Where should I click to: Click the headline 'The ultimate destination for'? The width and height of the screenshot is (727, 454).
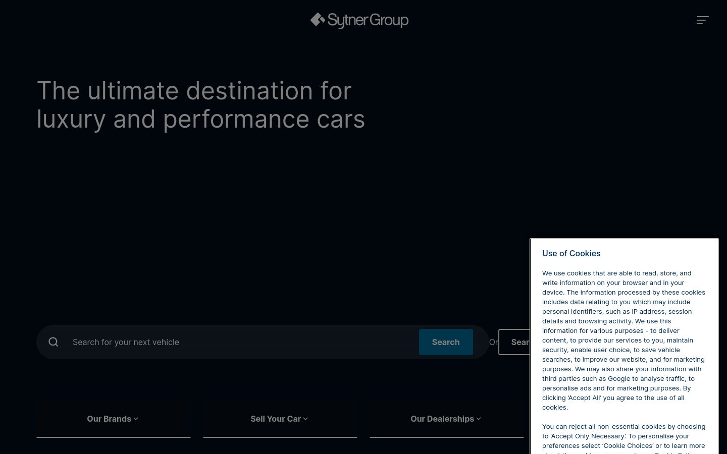tap(194, 91)
